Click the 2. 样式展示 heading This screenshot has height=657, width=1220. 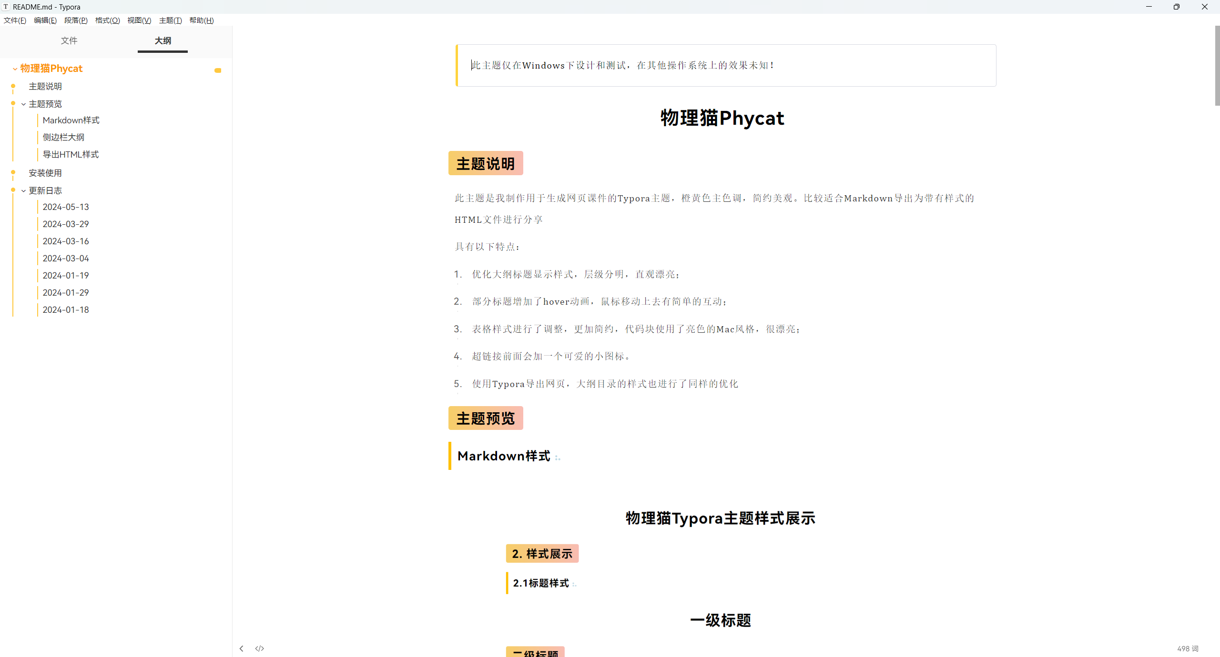[x=542, y=554]
